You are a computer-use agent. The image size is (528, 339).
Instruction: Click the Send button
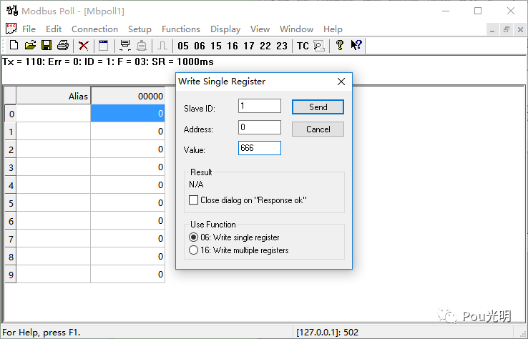pyautogui.click(x=318, y=107)
